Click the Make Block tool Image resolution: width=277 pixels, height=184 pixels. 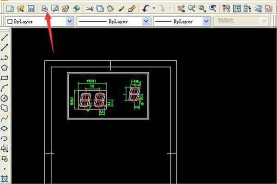pyautogui.click(x=5, y=159)
